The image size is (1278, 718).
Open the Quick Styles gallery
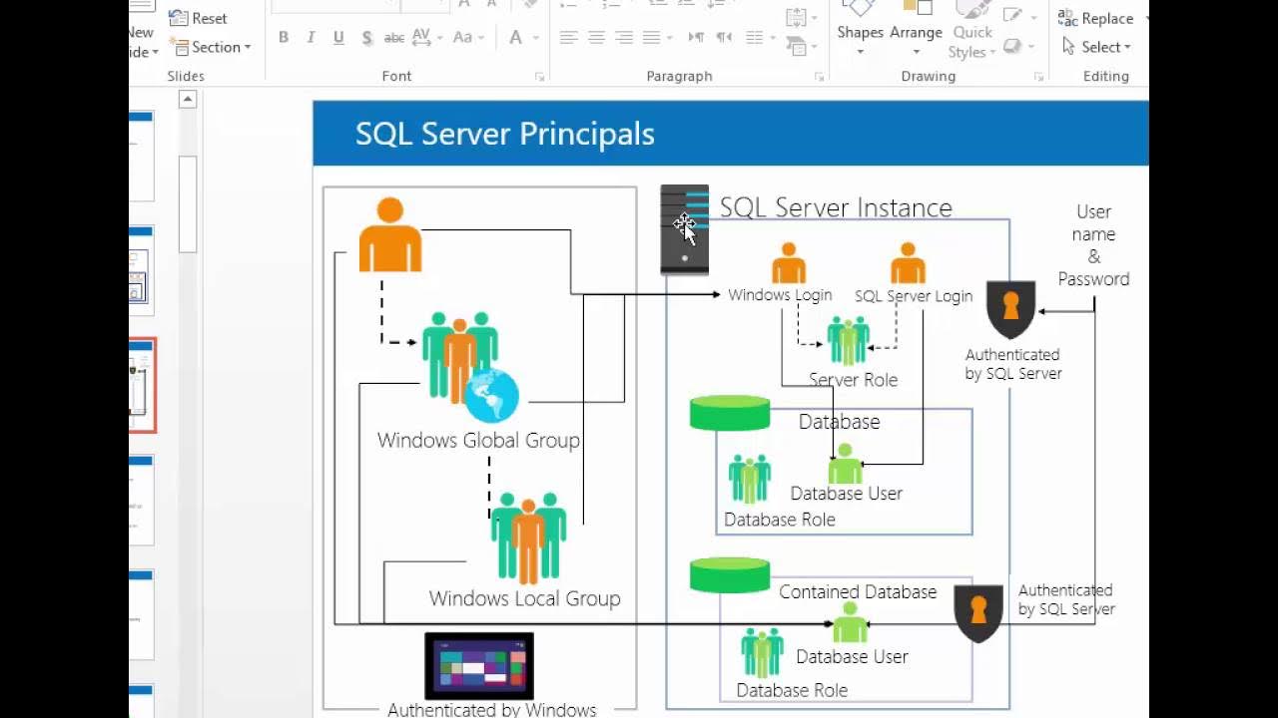[x=971, y=30]
